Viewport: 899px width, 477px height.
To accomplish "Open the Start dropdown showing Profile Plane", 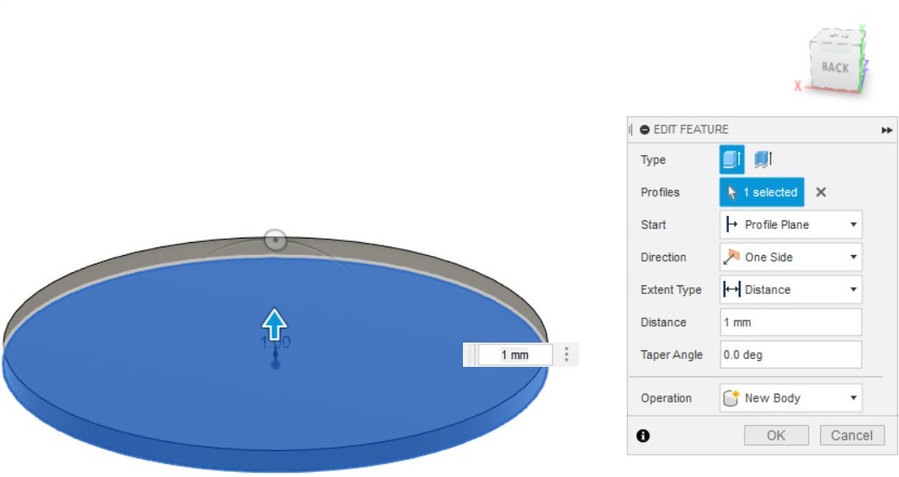I will click(791, 225).
